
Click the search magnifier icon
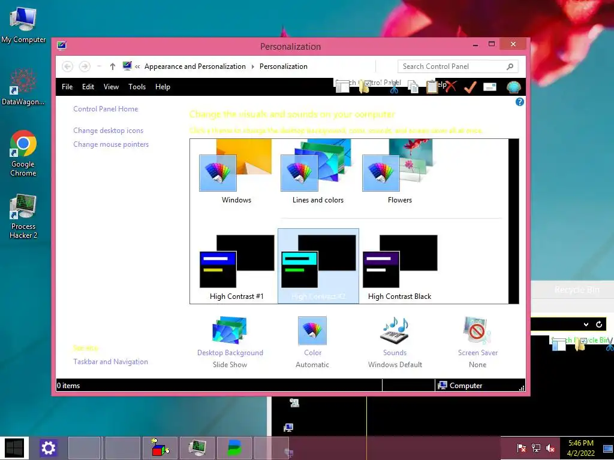click(510, 66)
